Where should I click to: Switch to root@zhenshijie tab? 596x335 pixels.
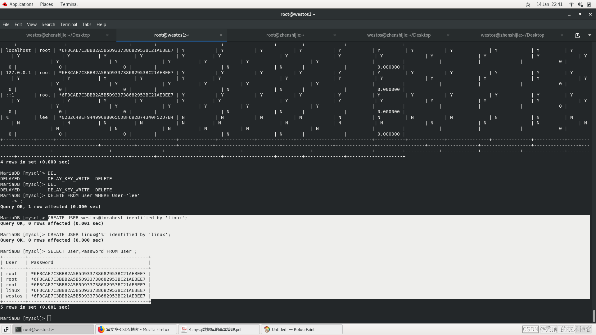[285, 35]
